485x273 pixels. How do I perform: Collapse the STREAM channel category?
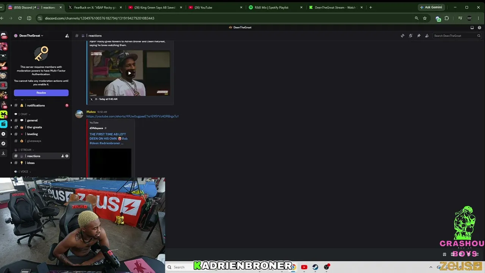point(26,150)
